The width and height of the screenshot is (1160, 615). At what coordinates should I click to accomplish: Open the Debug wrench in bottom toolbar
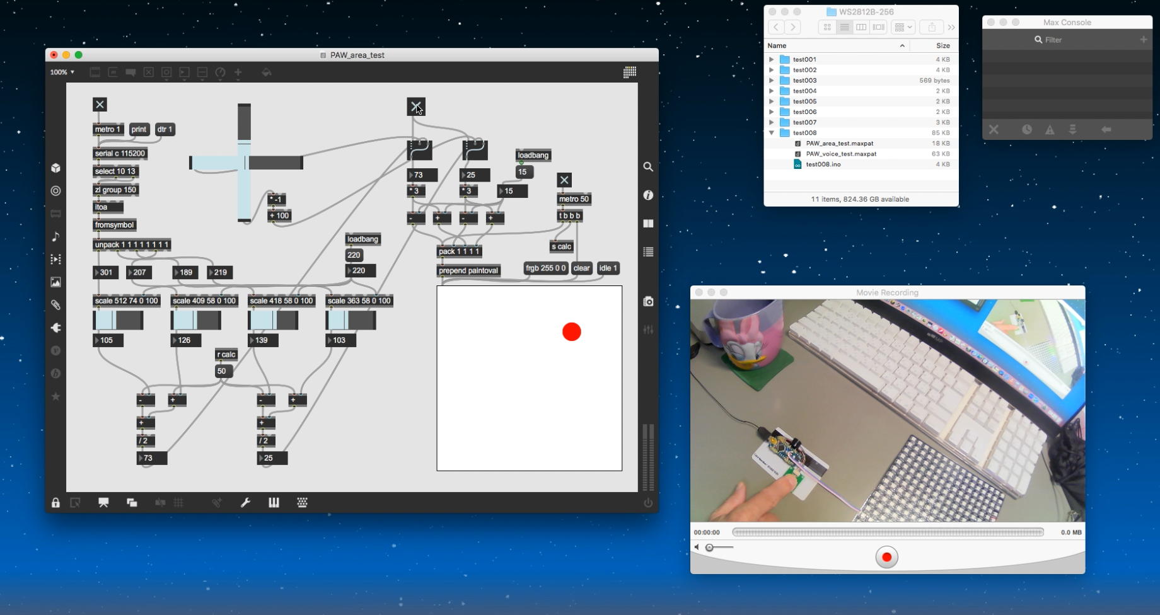[245, 503]
